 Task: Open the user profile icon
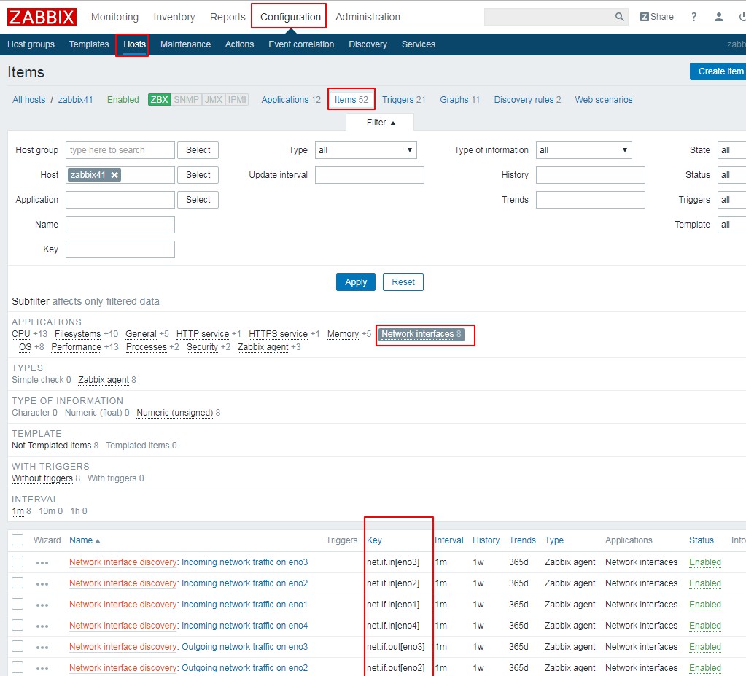tap(719, 17)
